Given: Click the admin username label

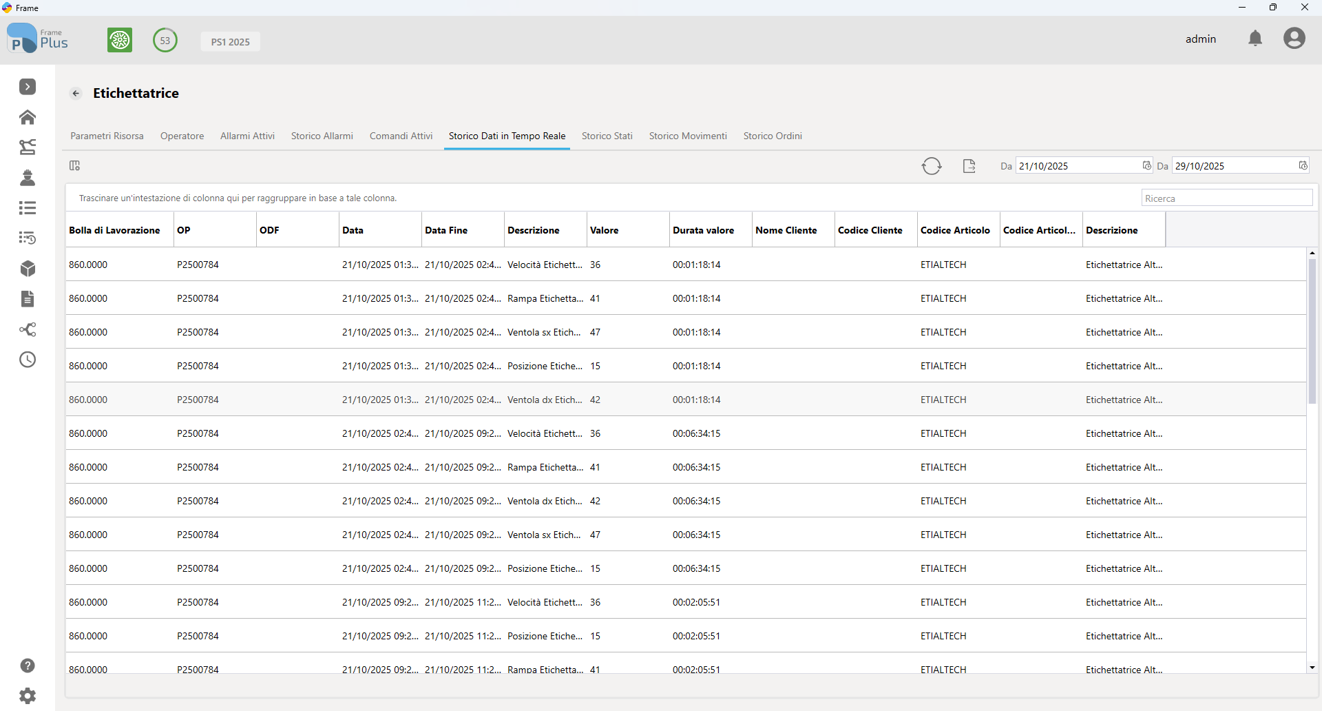Looking at the screenshot, I should (1201, 39).
